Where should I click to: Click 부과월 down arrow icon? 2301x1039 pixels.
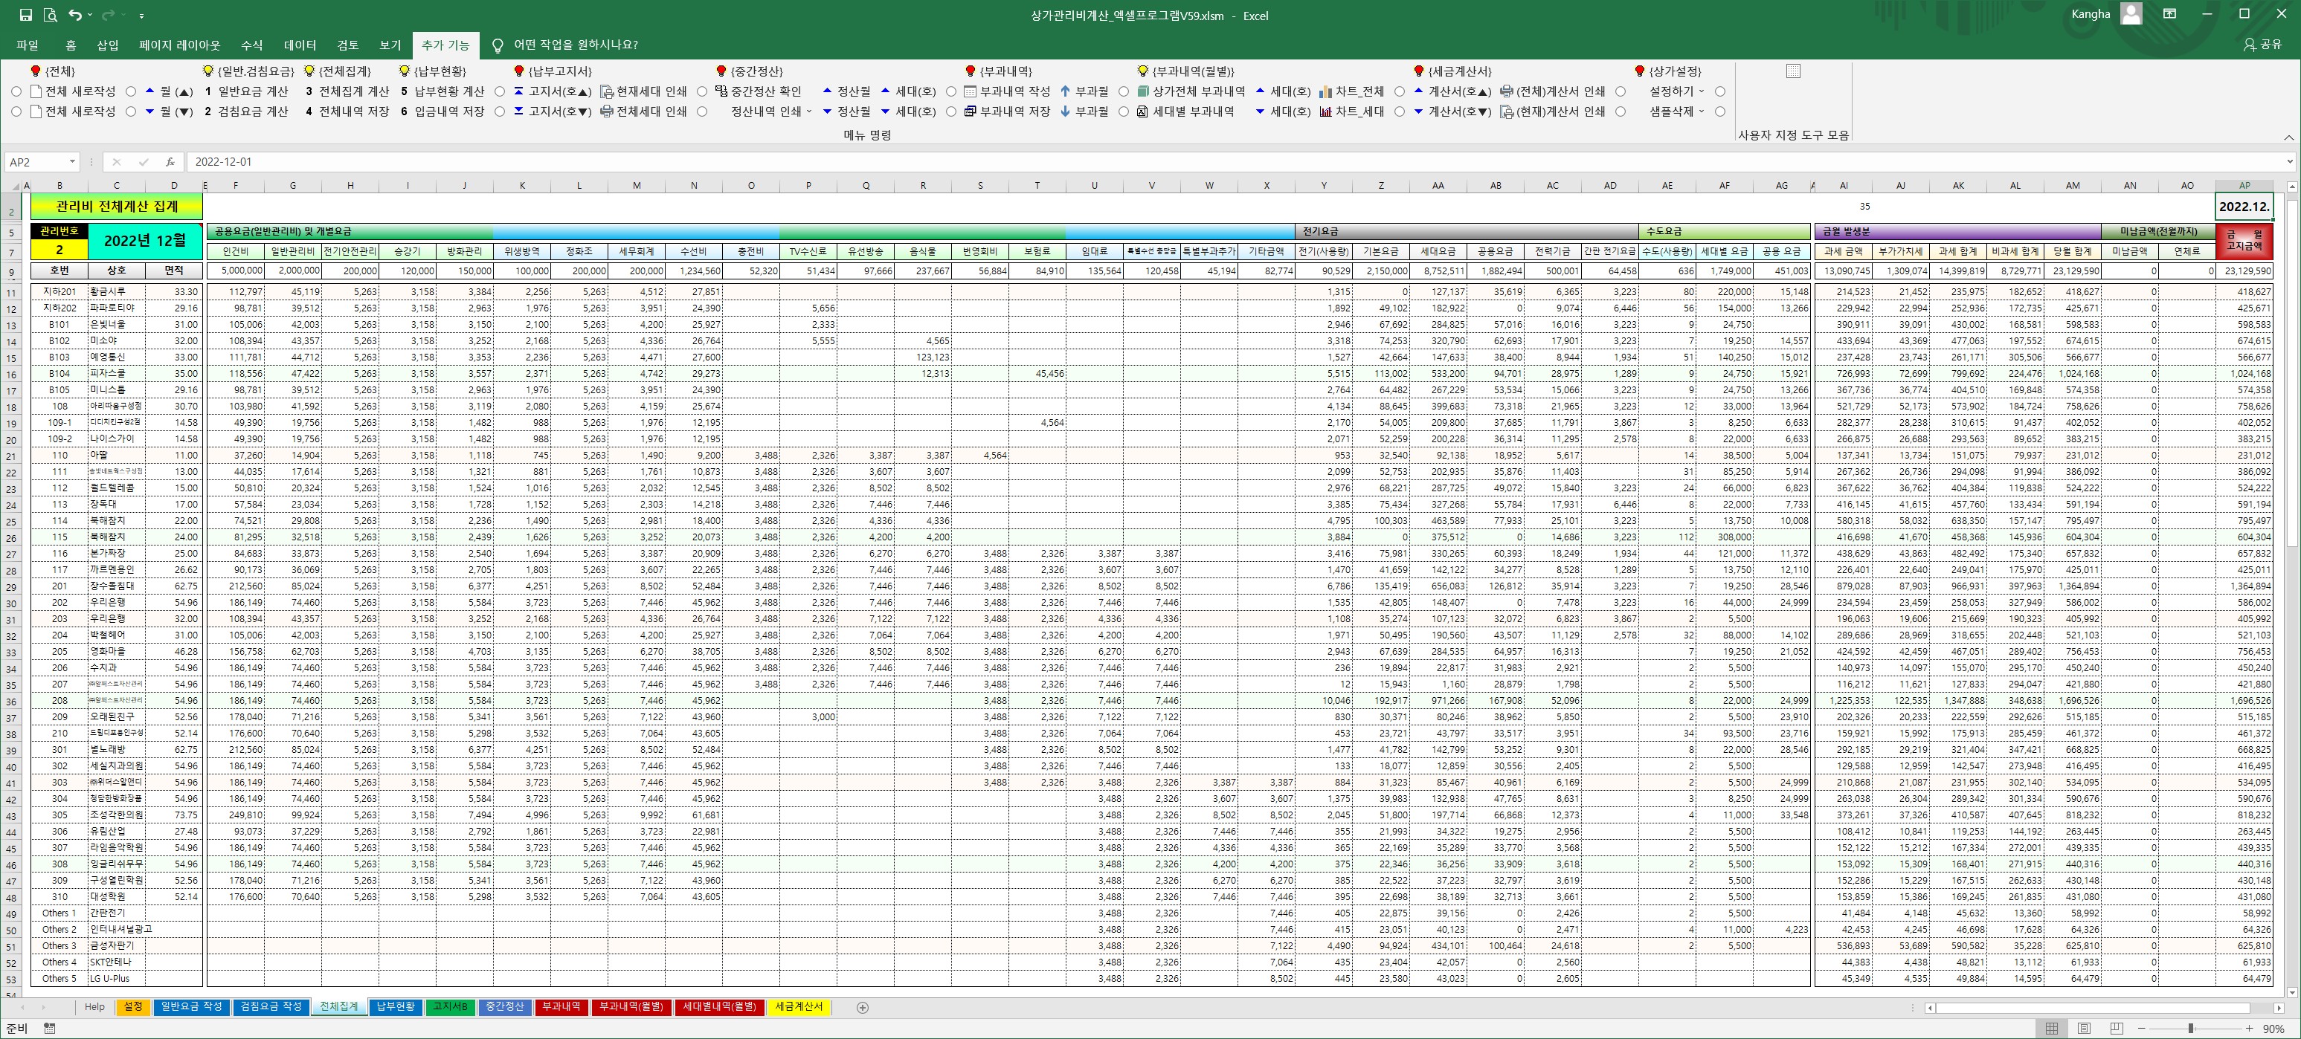1065,111
